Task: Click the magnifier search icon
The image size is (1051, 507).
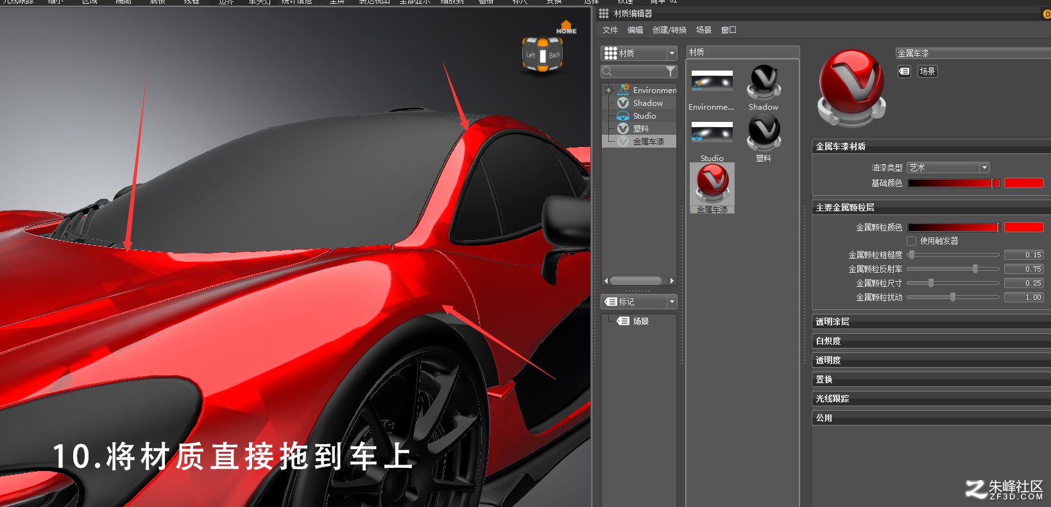Action: pyautogui.click(x=608, y=71)
